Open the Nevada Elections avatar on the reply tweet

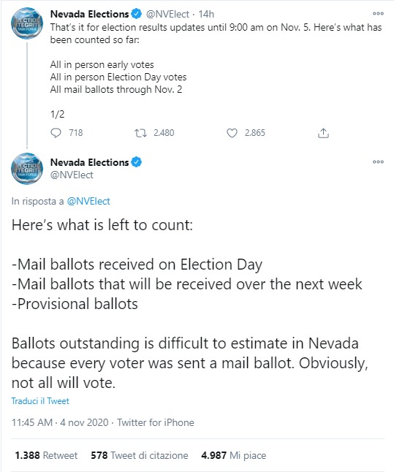coord(27,169)
